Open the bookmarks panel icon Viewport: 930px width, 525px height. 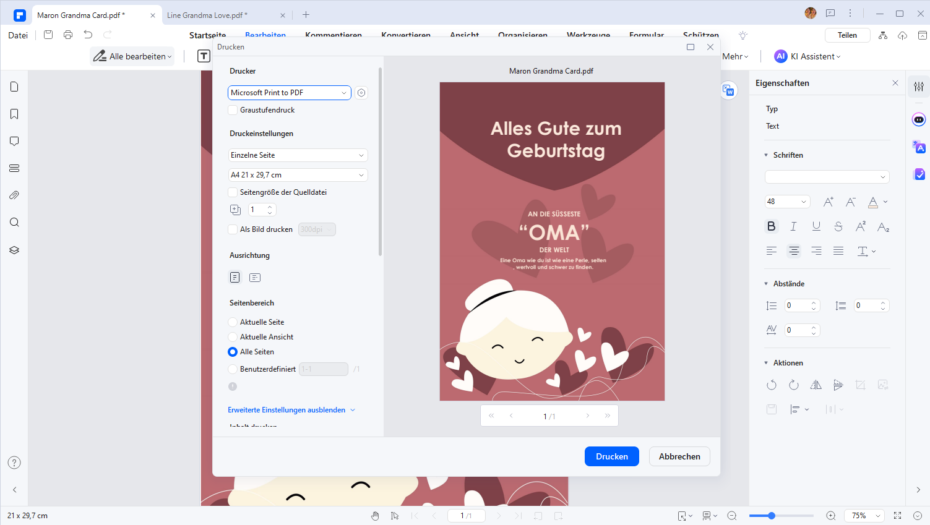14,114
